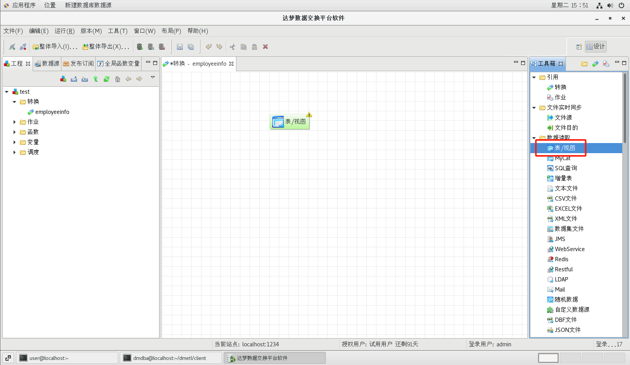Click the folder icon in 工具箱 header

pyautogui.click(x=584, y=64)
